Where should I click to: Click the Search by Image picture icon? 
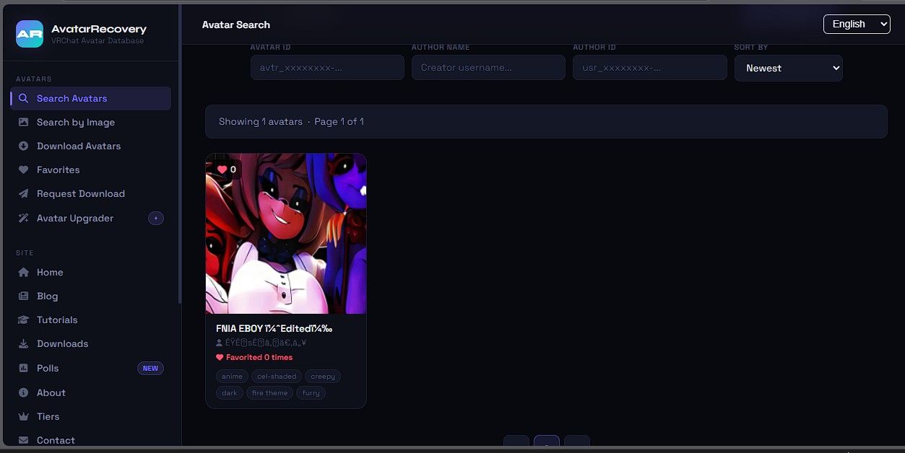[x=23, y=122]
